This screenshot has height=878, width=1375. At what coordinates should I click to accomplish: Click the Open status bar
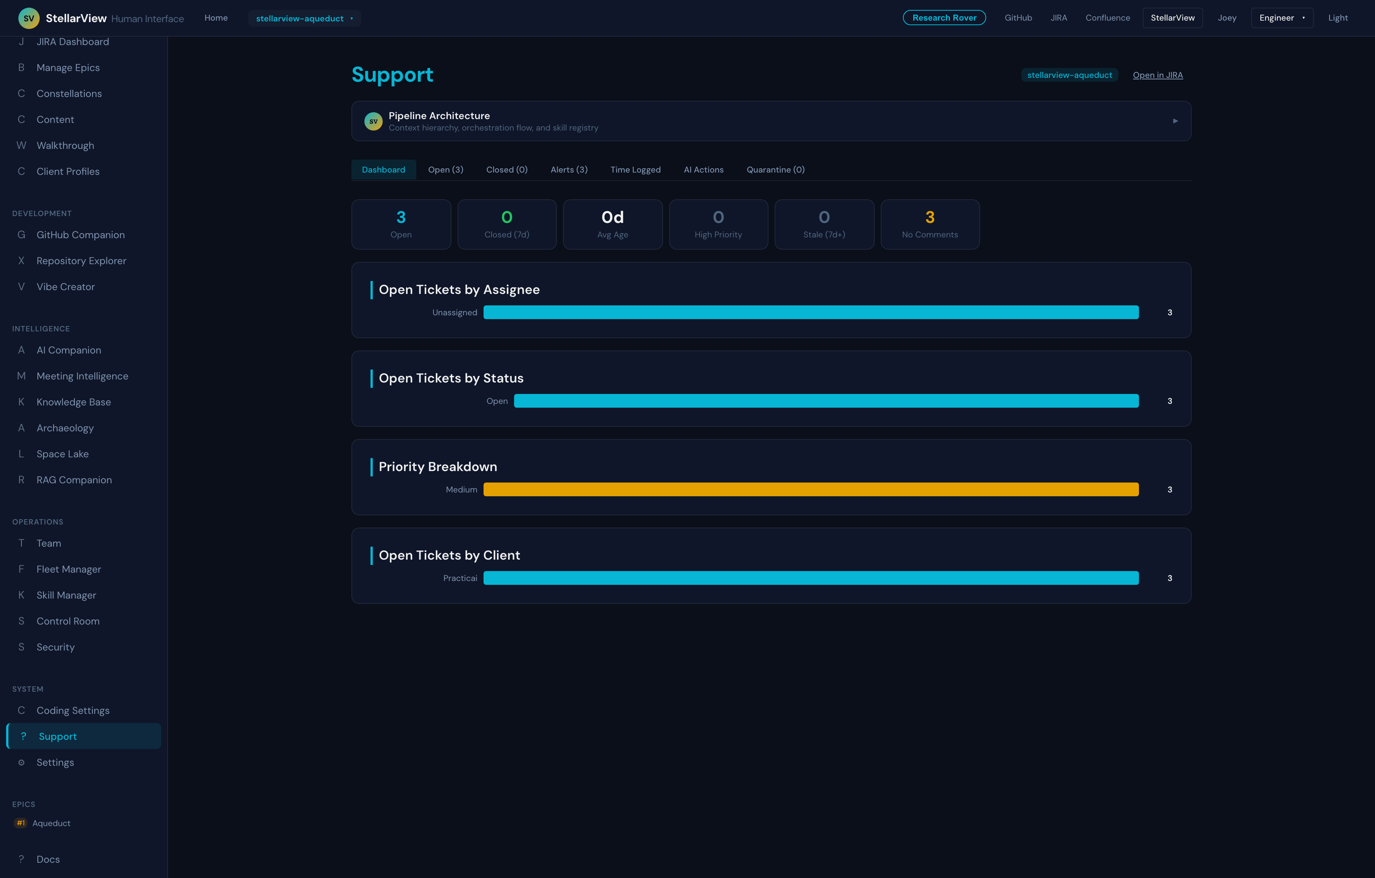(x=826, y=401)
